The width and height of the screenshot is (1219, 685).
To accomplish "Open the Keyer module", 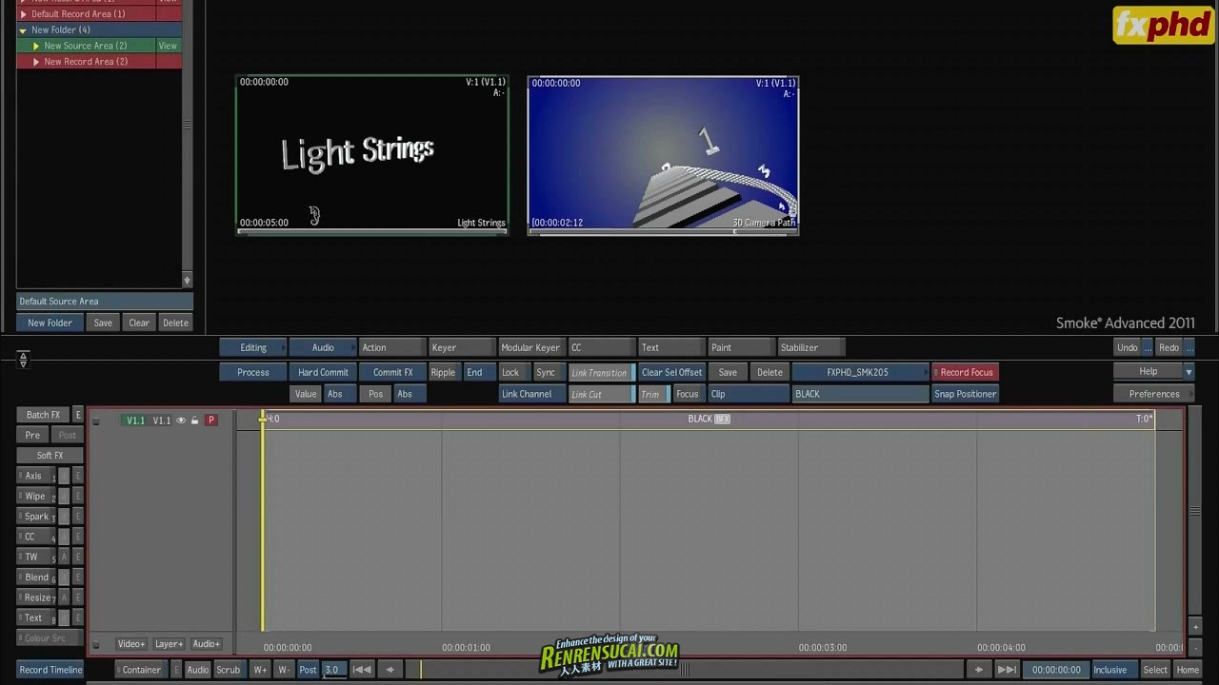I will pyautogui.click(x=461, y=347).
